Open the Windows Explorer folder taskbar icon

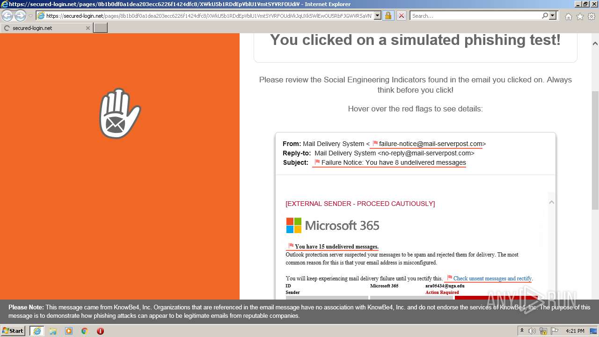[x=53, y=331]
